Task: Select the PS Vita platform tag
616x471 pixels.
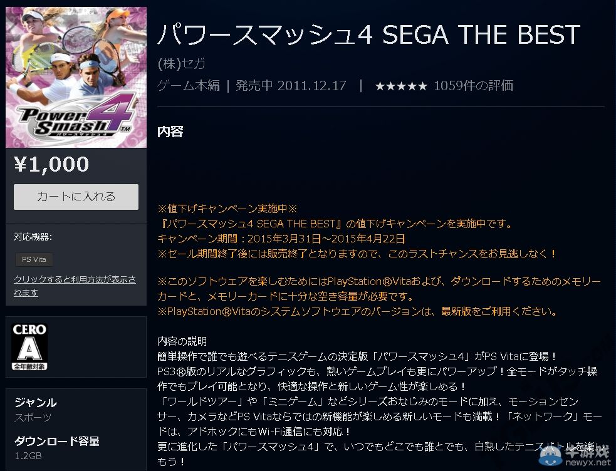Action: tap(34, 259)
